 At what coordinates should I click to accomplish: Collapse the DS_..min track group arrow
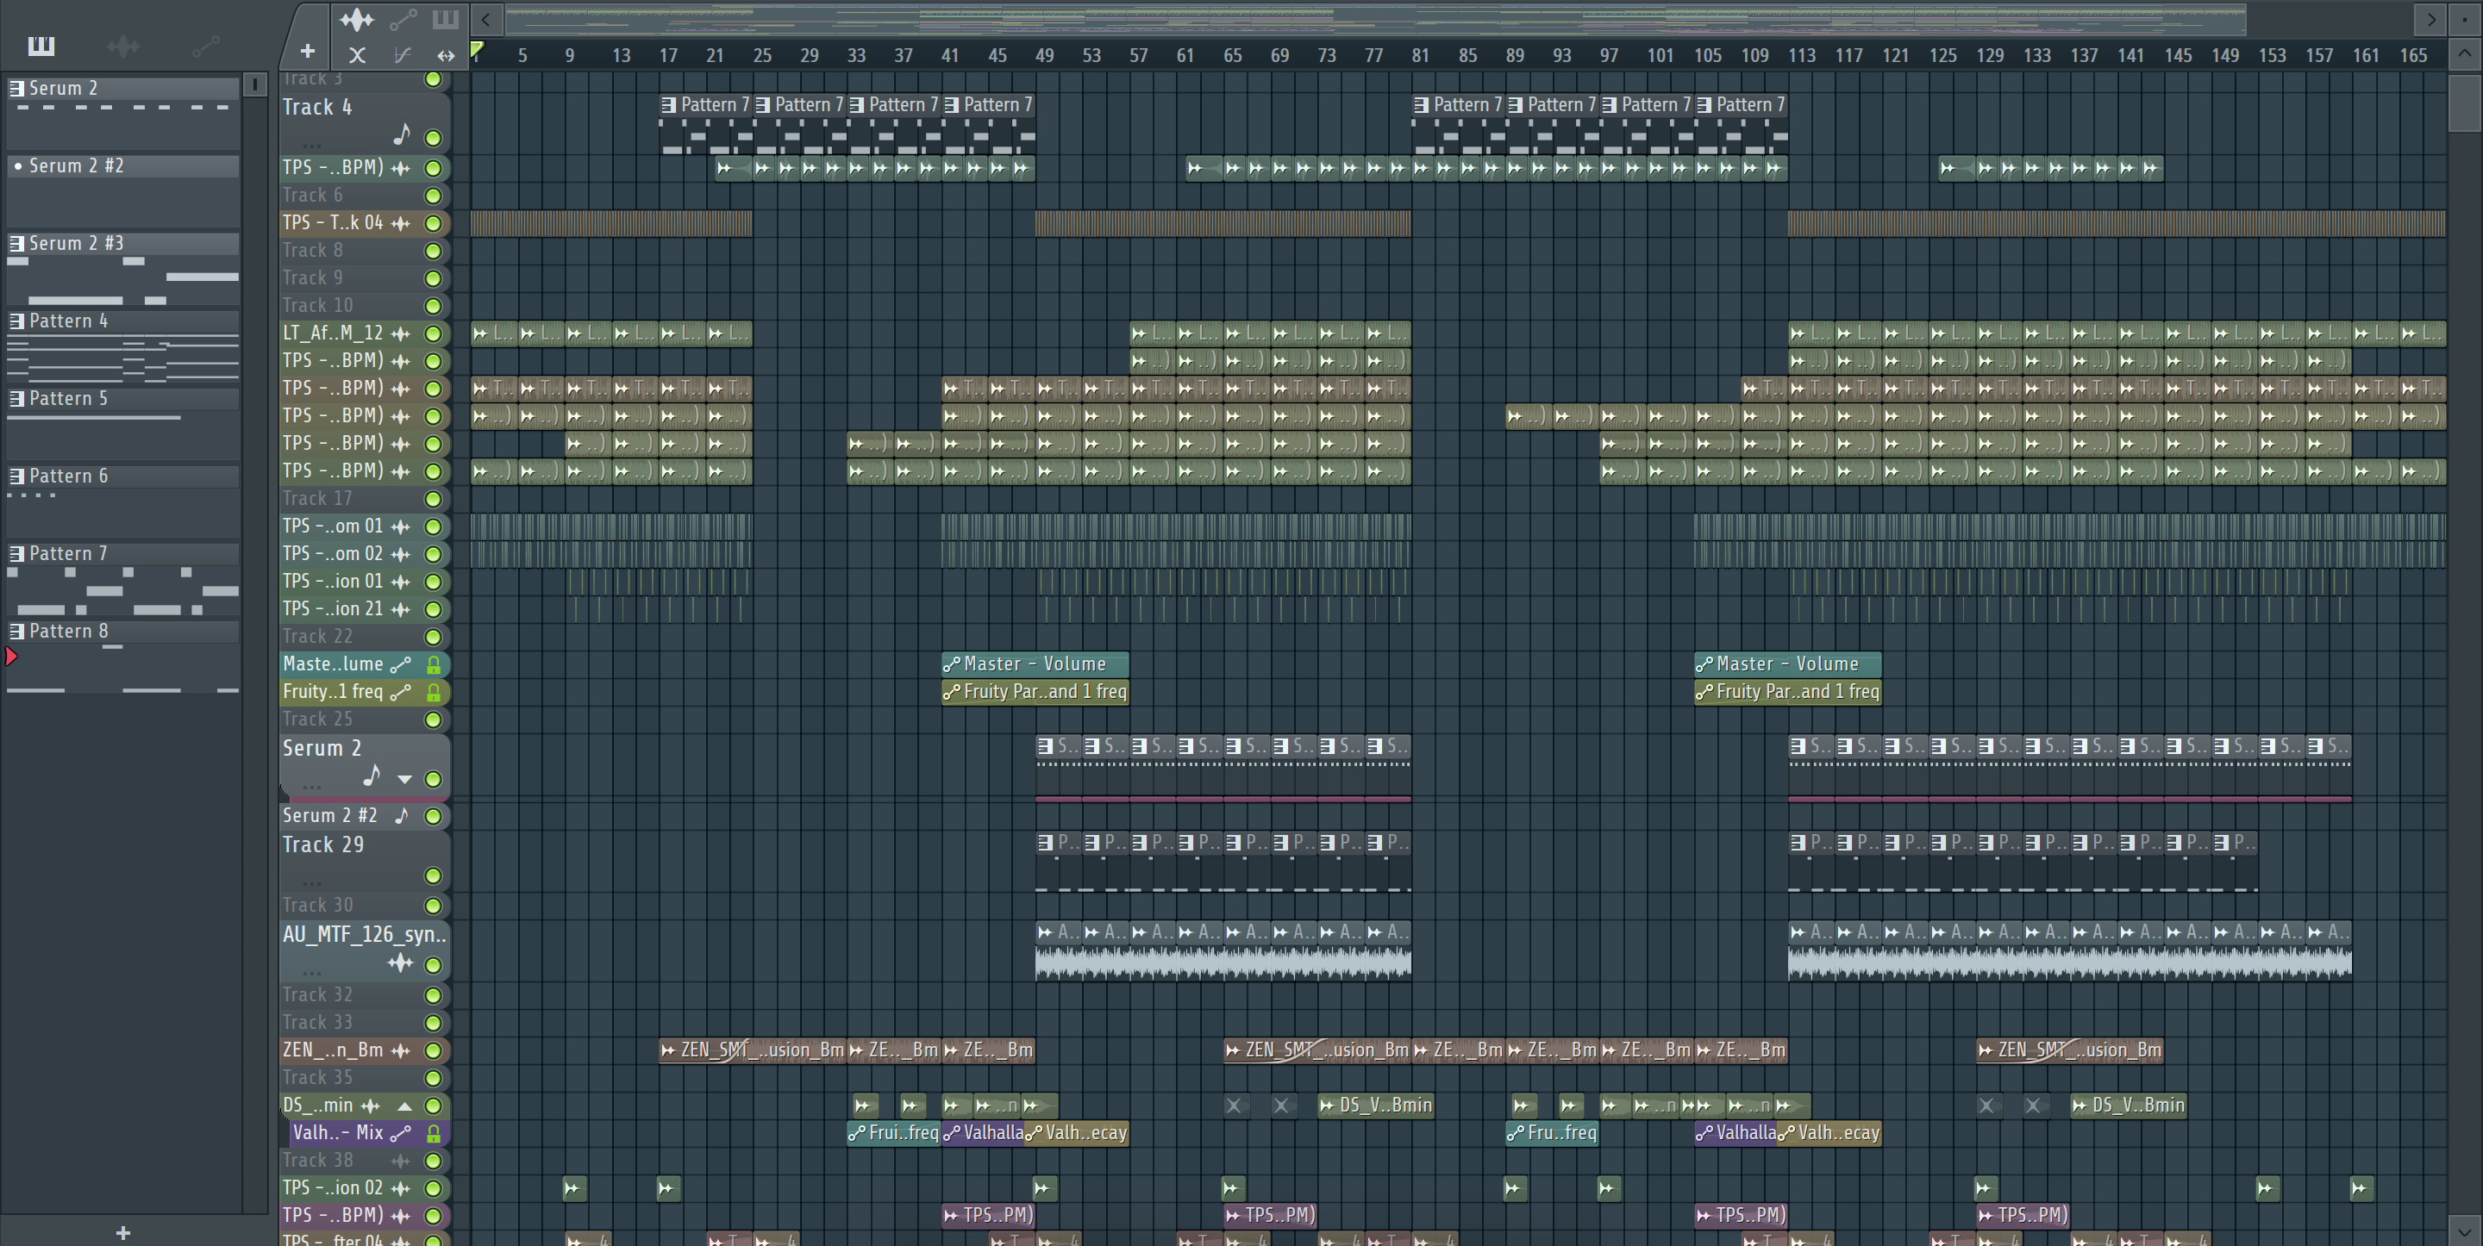405,1106
